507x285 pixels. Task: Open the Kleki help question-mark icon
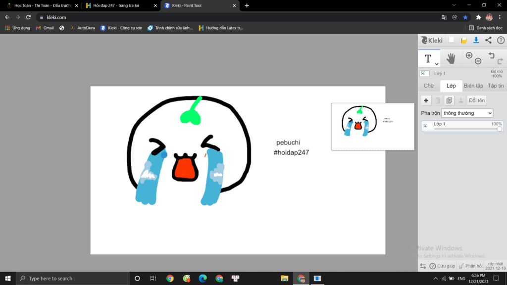[x=501, y=40]
